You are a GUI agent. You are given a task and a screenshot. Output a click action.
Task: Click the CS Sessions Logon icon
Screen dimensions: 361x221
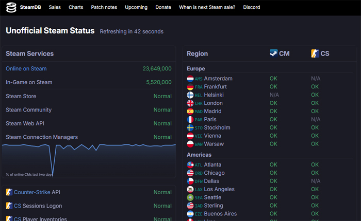point(9,206)
